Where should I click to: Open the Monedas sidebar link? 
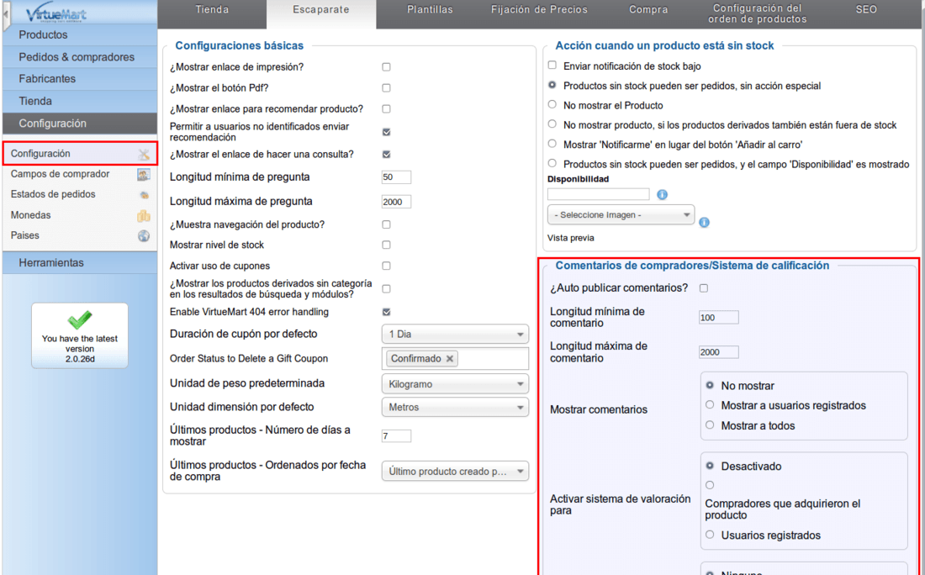coord(30,215)
